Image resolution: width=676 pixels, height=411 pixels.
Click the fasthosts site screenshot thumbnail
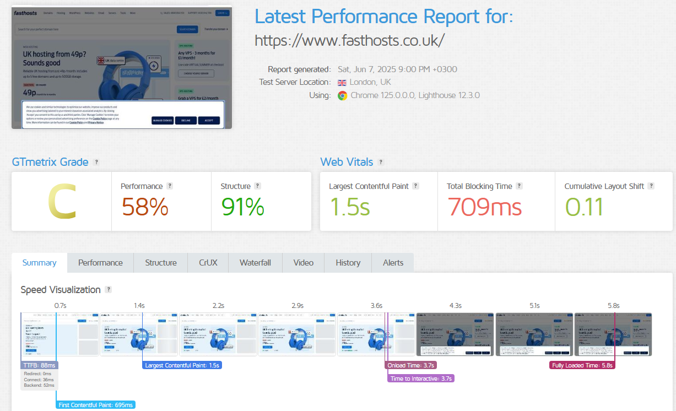pos(122,68)
